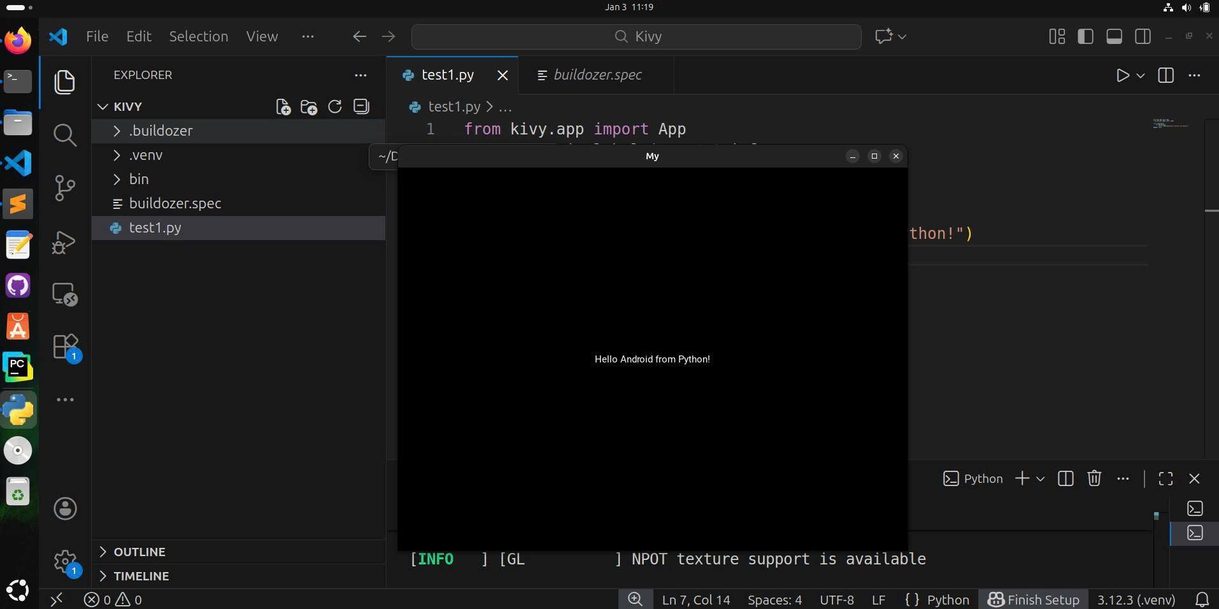
Task: Show additional activity bar views ellipsis
Action: tap(65, 399)
